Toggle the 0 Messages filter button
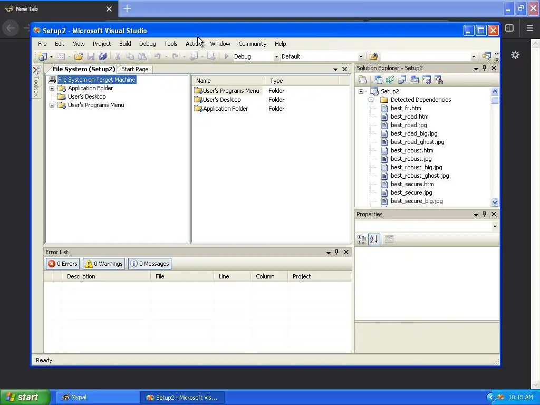This screenshot has height=405, width=540. click(150, 264)
